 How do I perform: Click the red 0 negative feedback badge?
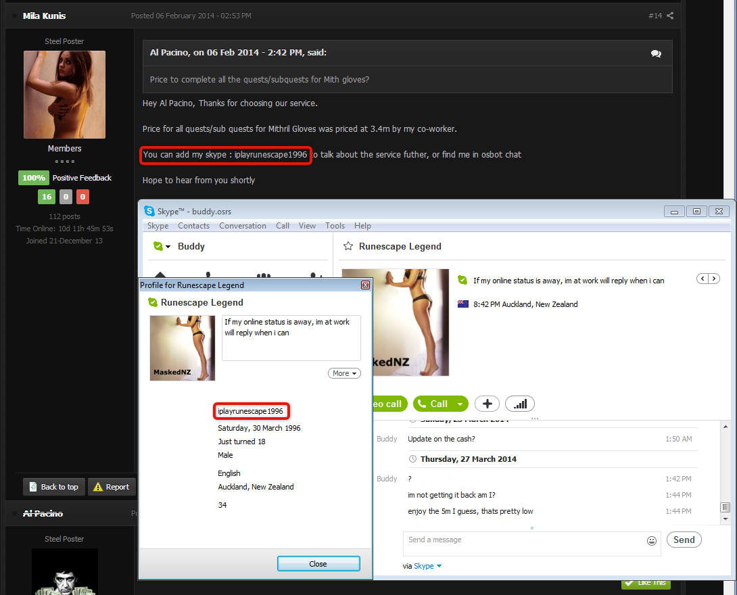[x=82, y=197]
